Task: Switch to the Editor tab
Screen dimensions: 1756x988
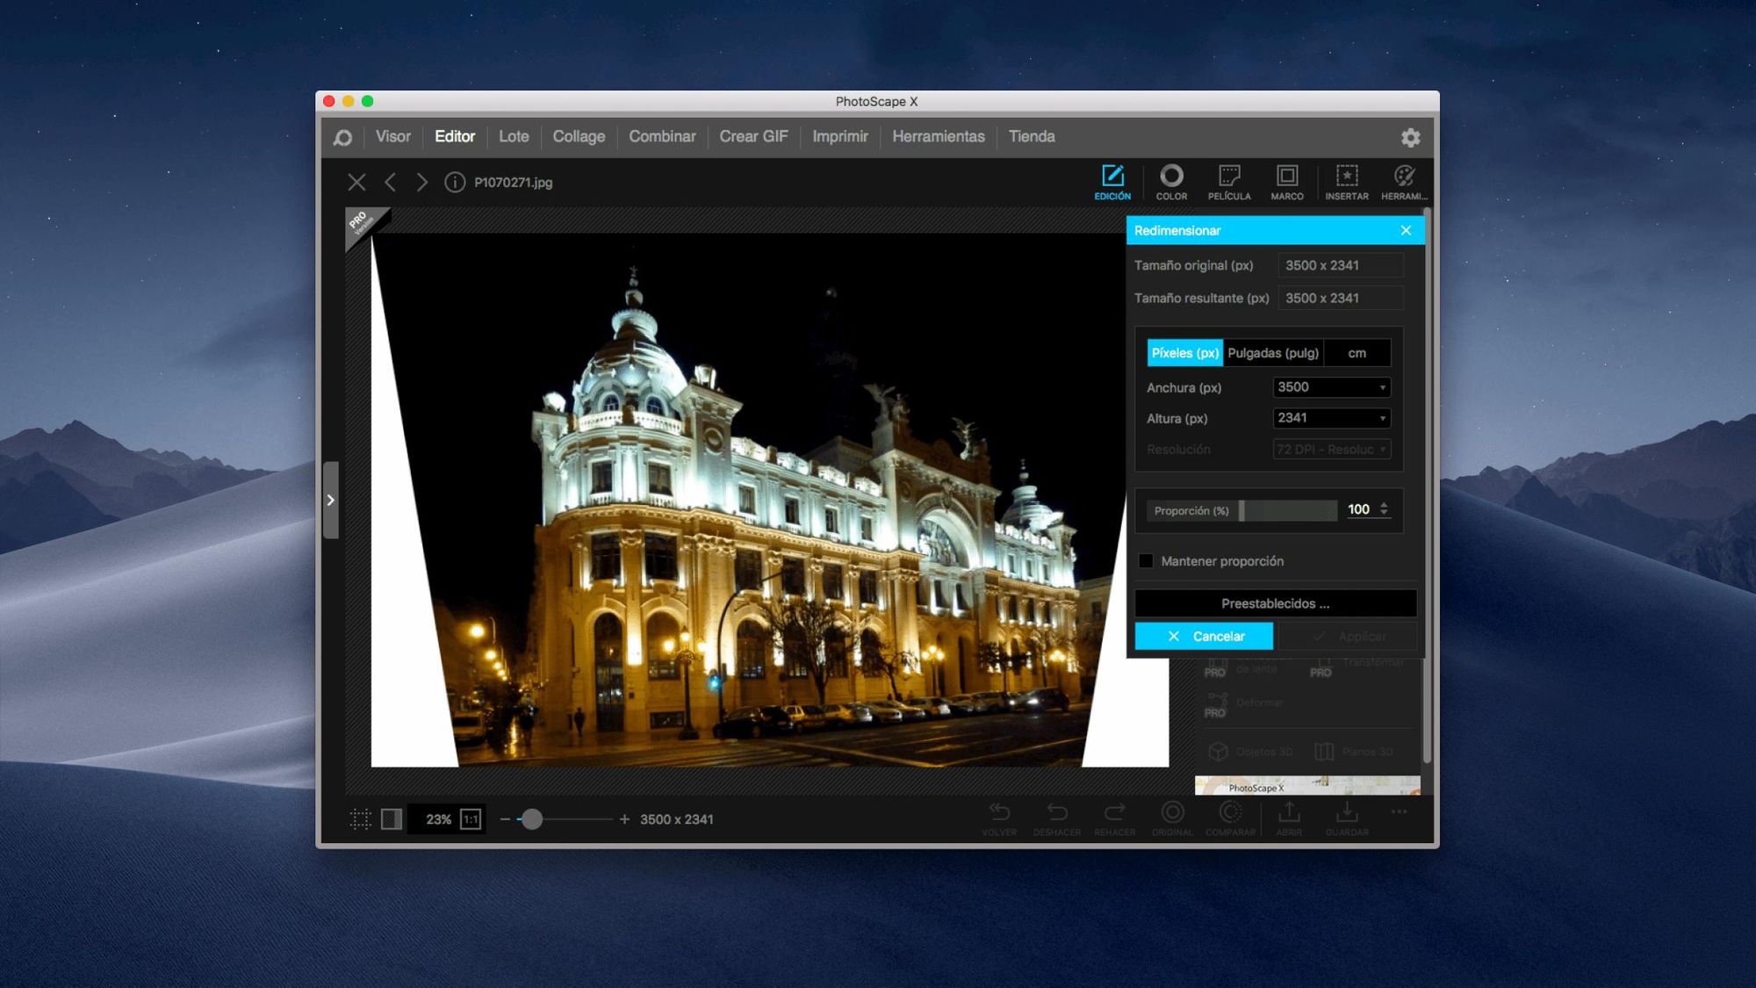Action: coord(455,137)
